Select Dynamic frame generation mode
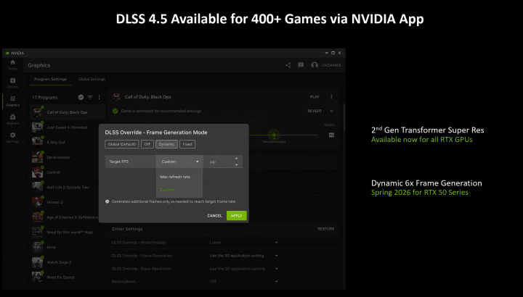 [166, 144]
